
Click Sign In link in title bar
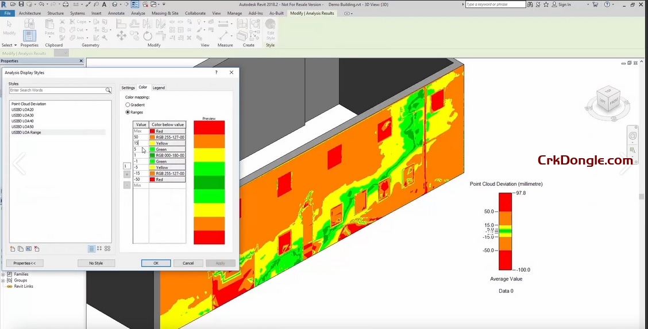565,5
